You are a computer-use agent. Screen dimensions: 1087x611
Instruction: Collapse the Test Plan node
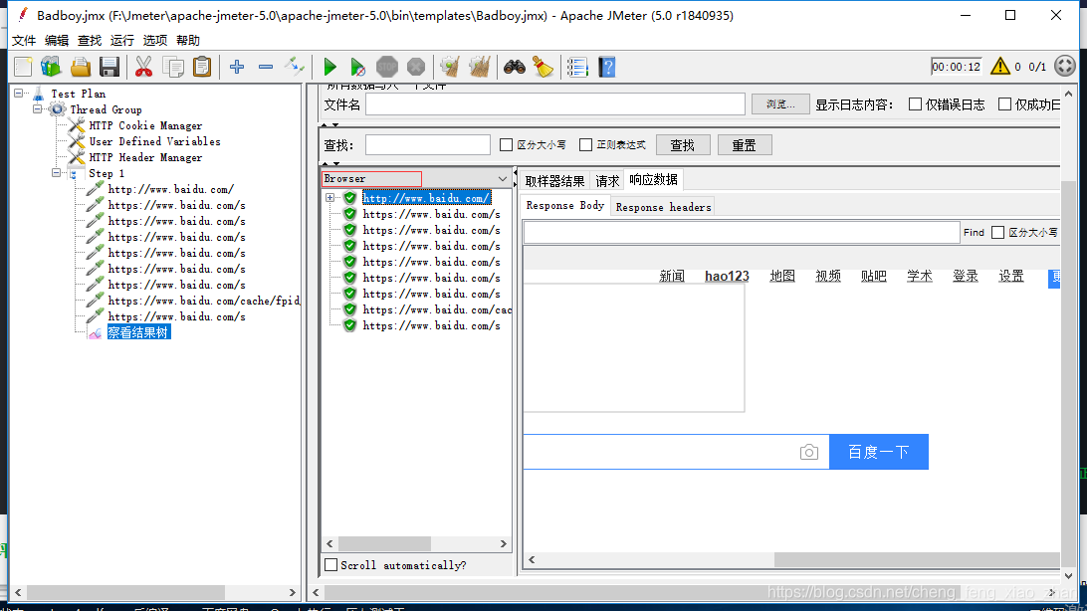click(x=19, y=93)
